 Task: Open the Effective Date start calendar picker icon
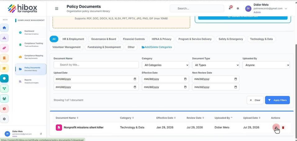click(x=185, y=79)
